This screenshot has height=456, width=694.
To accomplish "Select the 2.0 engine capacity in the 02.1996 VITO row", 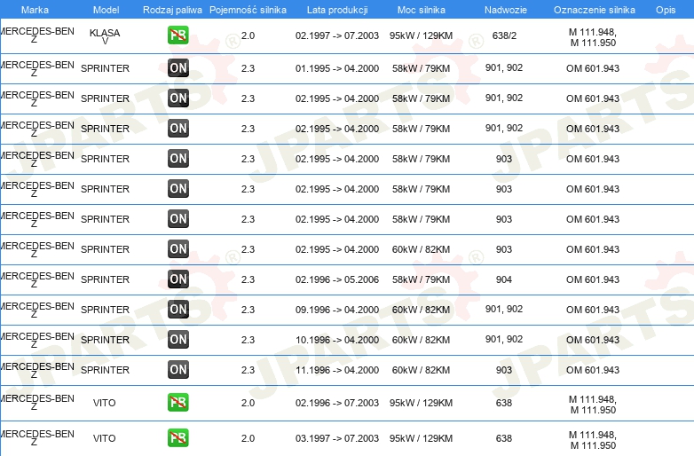I will click(248, 403).
